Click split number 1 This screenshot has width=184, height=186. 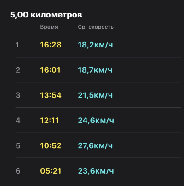[17, 45]
